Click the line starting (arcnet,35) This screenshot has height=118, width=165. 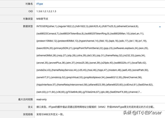click(92, 63)
